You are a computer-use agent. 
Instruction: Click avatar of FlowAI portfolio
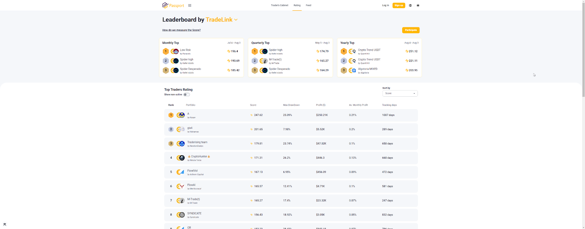[182, 186]
